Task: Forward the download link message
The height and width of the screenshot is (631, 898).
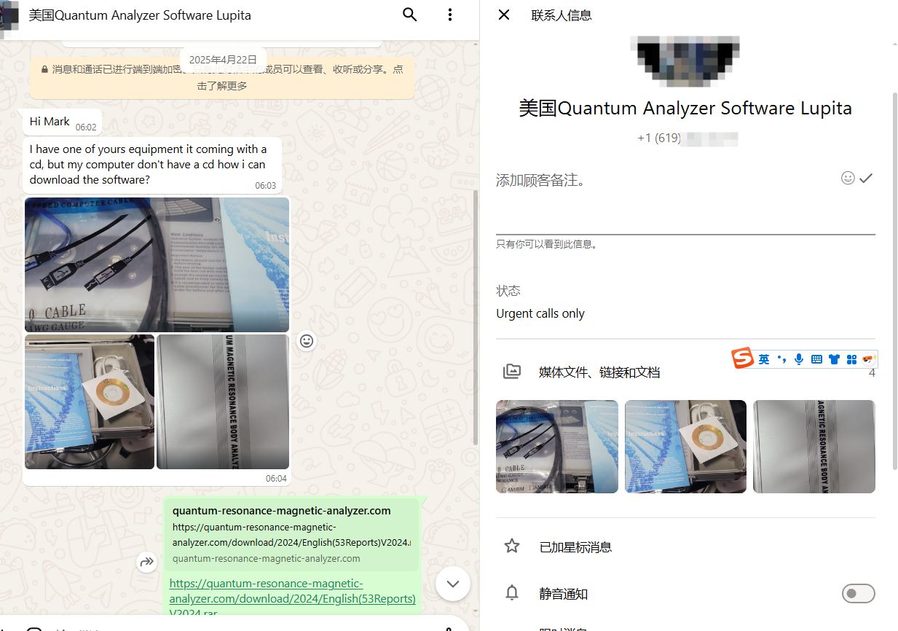Action: (147, 562)
